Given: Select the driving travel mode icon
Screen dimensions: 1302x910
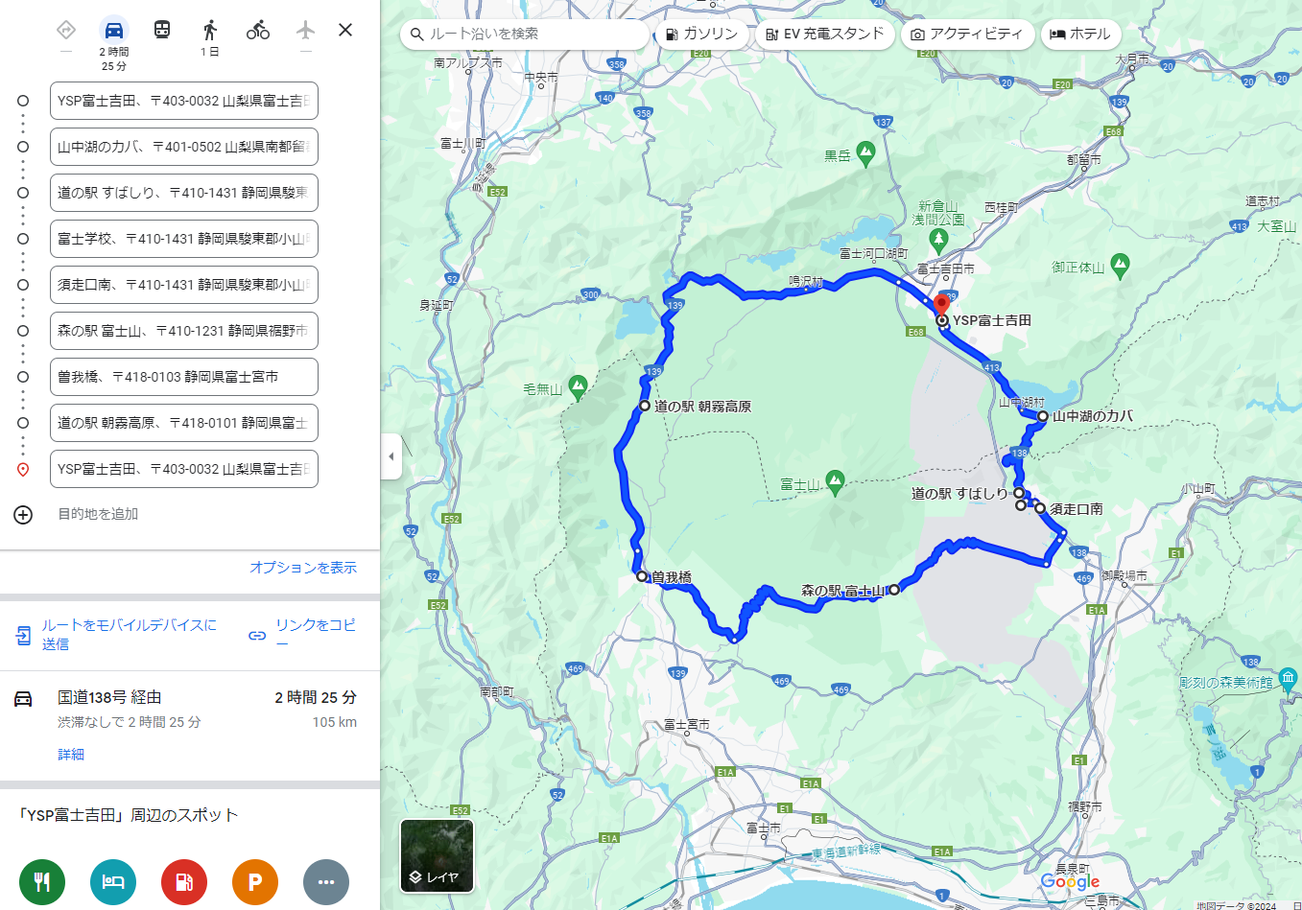Looking at the screenshot, I should tap(114, 30).
